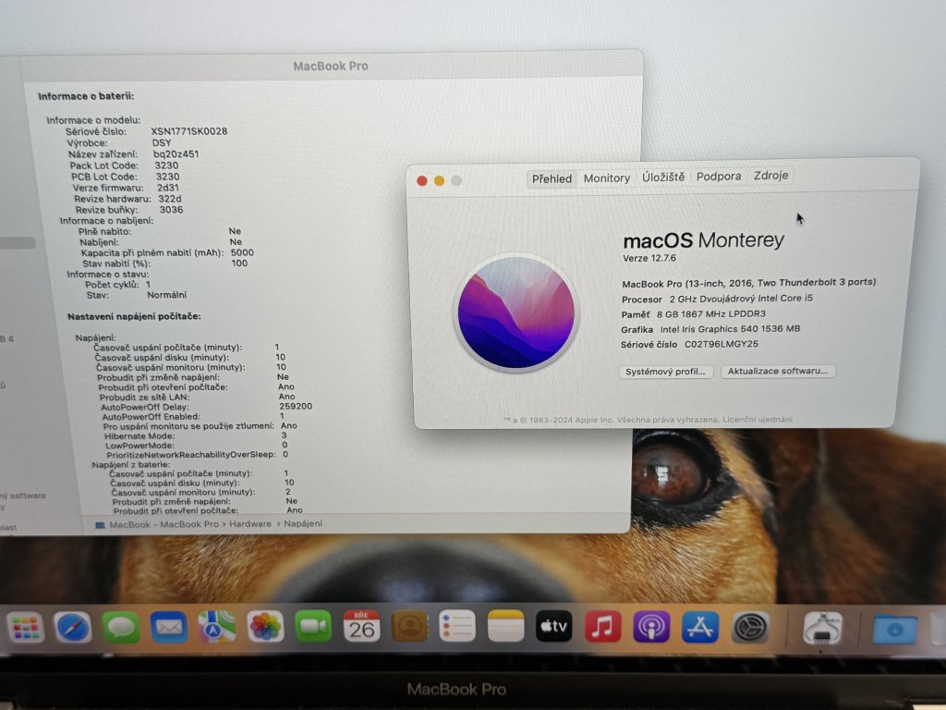Select battery serial XSN1771SK0028
Screen dimensions: 946x710
[x=188, y=131]
